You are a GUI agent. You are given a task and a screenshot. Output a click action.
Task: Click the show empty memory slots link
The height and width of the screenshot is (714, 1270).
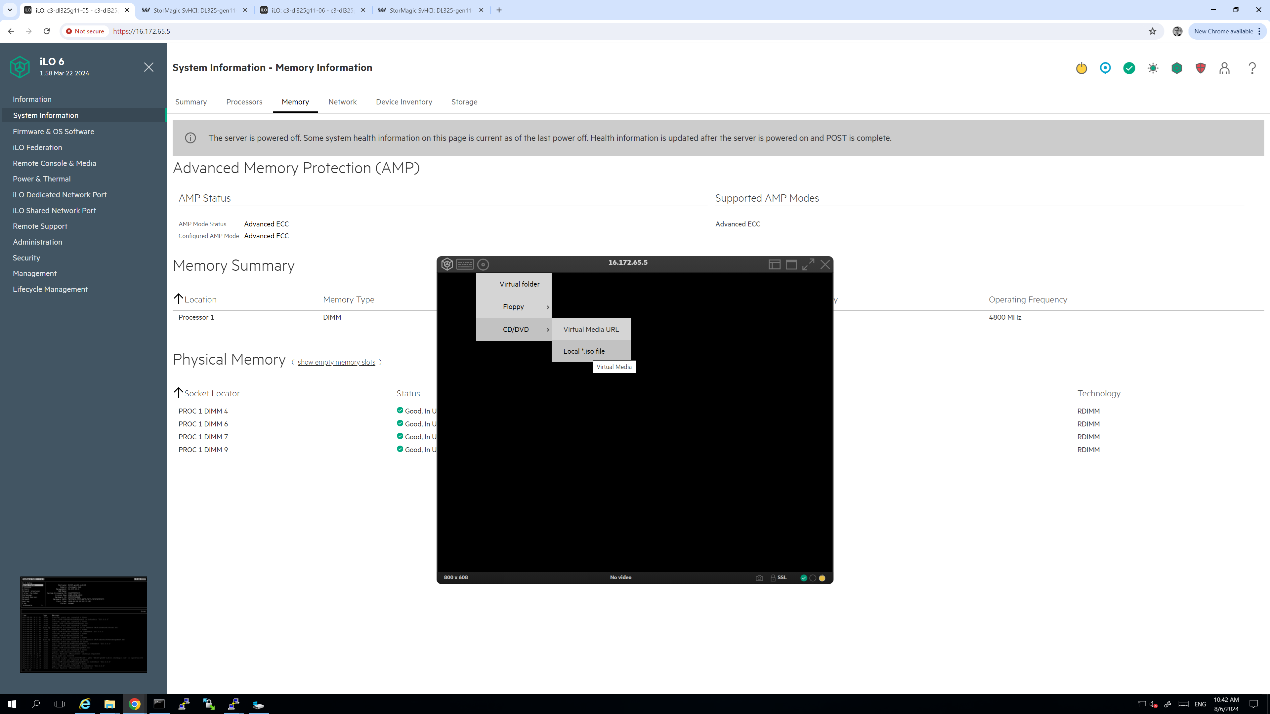point(336,362)
